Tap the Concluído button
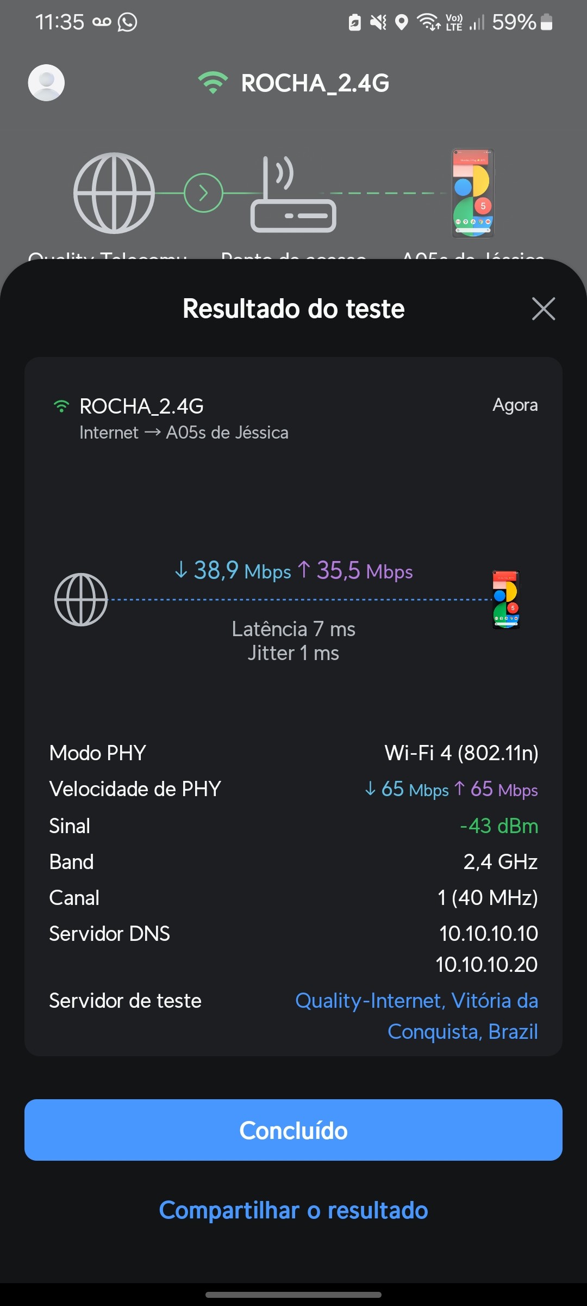Image resolution: width=587 pixels, height=1306 pixels. tap(293, 1130)
